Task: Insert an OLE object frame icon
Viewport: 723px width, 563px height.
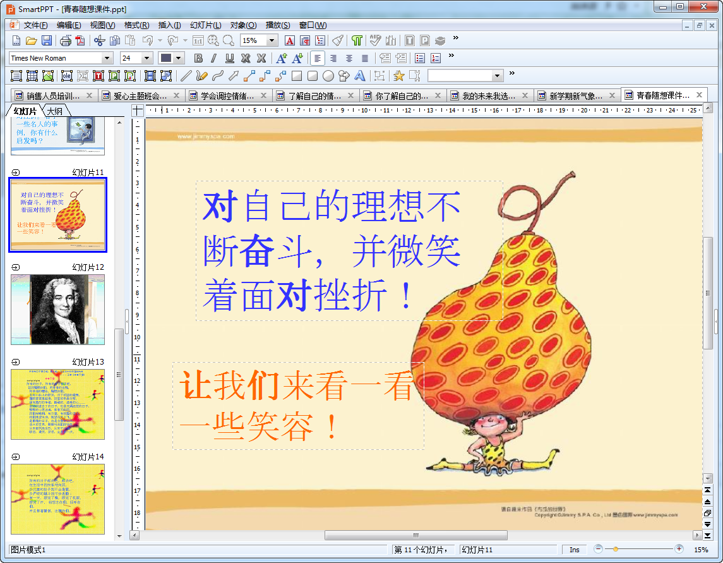Action: pyautogui.click(x=67, y=76)
